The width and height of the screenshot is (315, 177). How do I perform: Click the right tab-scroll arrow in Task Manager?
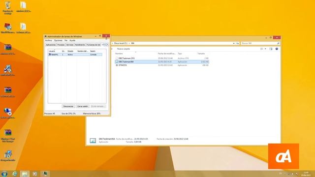(x=107, y=45)
